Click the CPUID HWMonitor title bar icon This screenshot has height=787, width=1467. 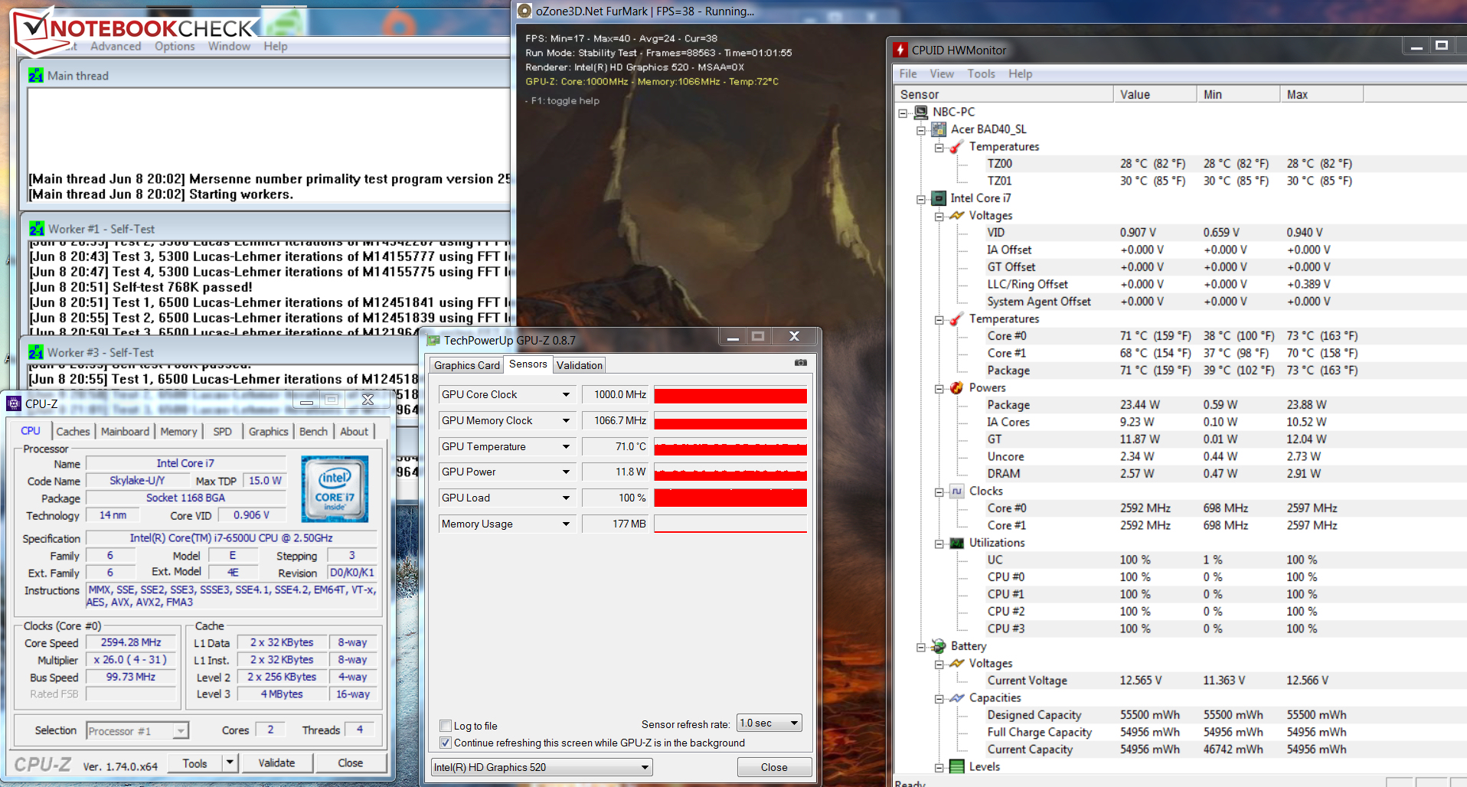[x=900, y=51]
